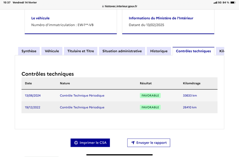Click the Résultat column header

pos(146,83)
